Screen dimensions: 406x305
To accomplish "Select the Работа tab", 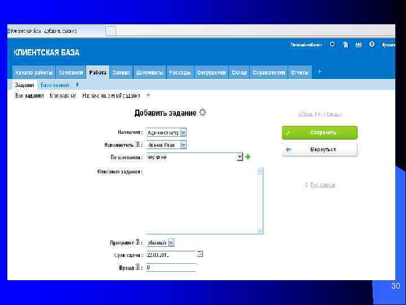I will point(98,72).
